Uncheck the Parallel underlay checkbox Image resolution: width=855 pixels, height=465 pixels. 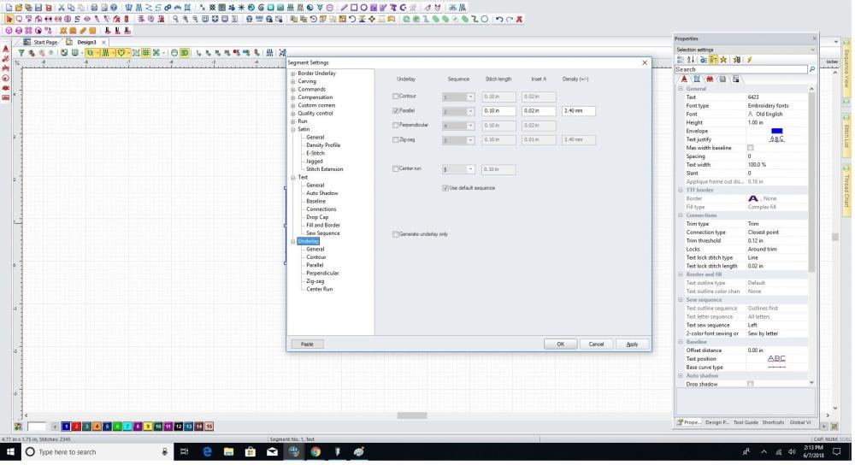(x=395, y=111)
